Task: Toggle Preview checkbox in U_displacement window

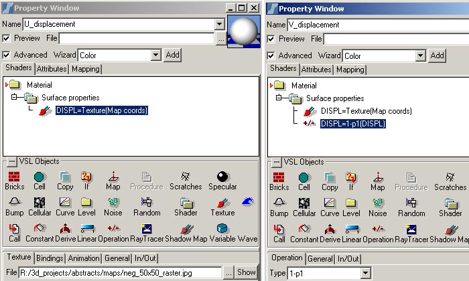Action: [6, 38]
